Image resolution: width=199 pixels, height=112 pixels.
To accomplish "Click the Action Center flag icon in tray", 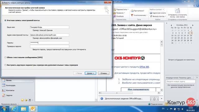I will pos(171,109).
